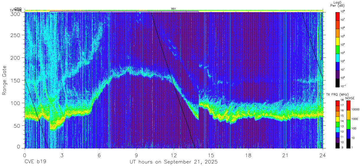
Task: Click the '300' range gate tick label
Action: coord(16,14)
